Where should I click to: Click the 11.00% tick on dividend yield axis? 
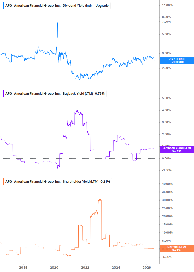click(167, 5)
